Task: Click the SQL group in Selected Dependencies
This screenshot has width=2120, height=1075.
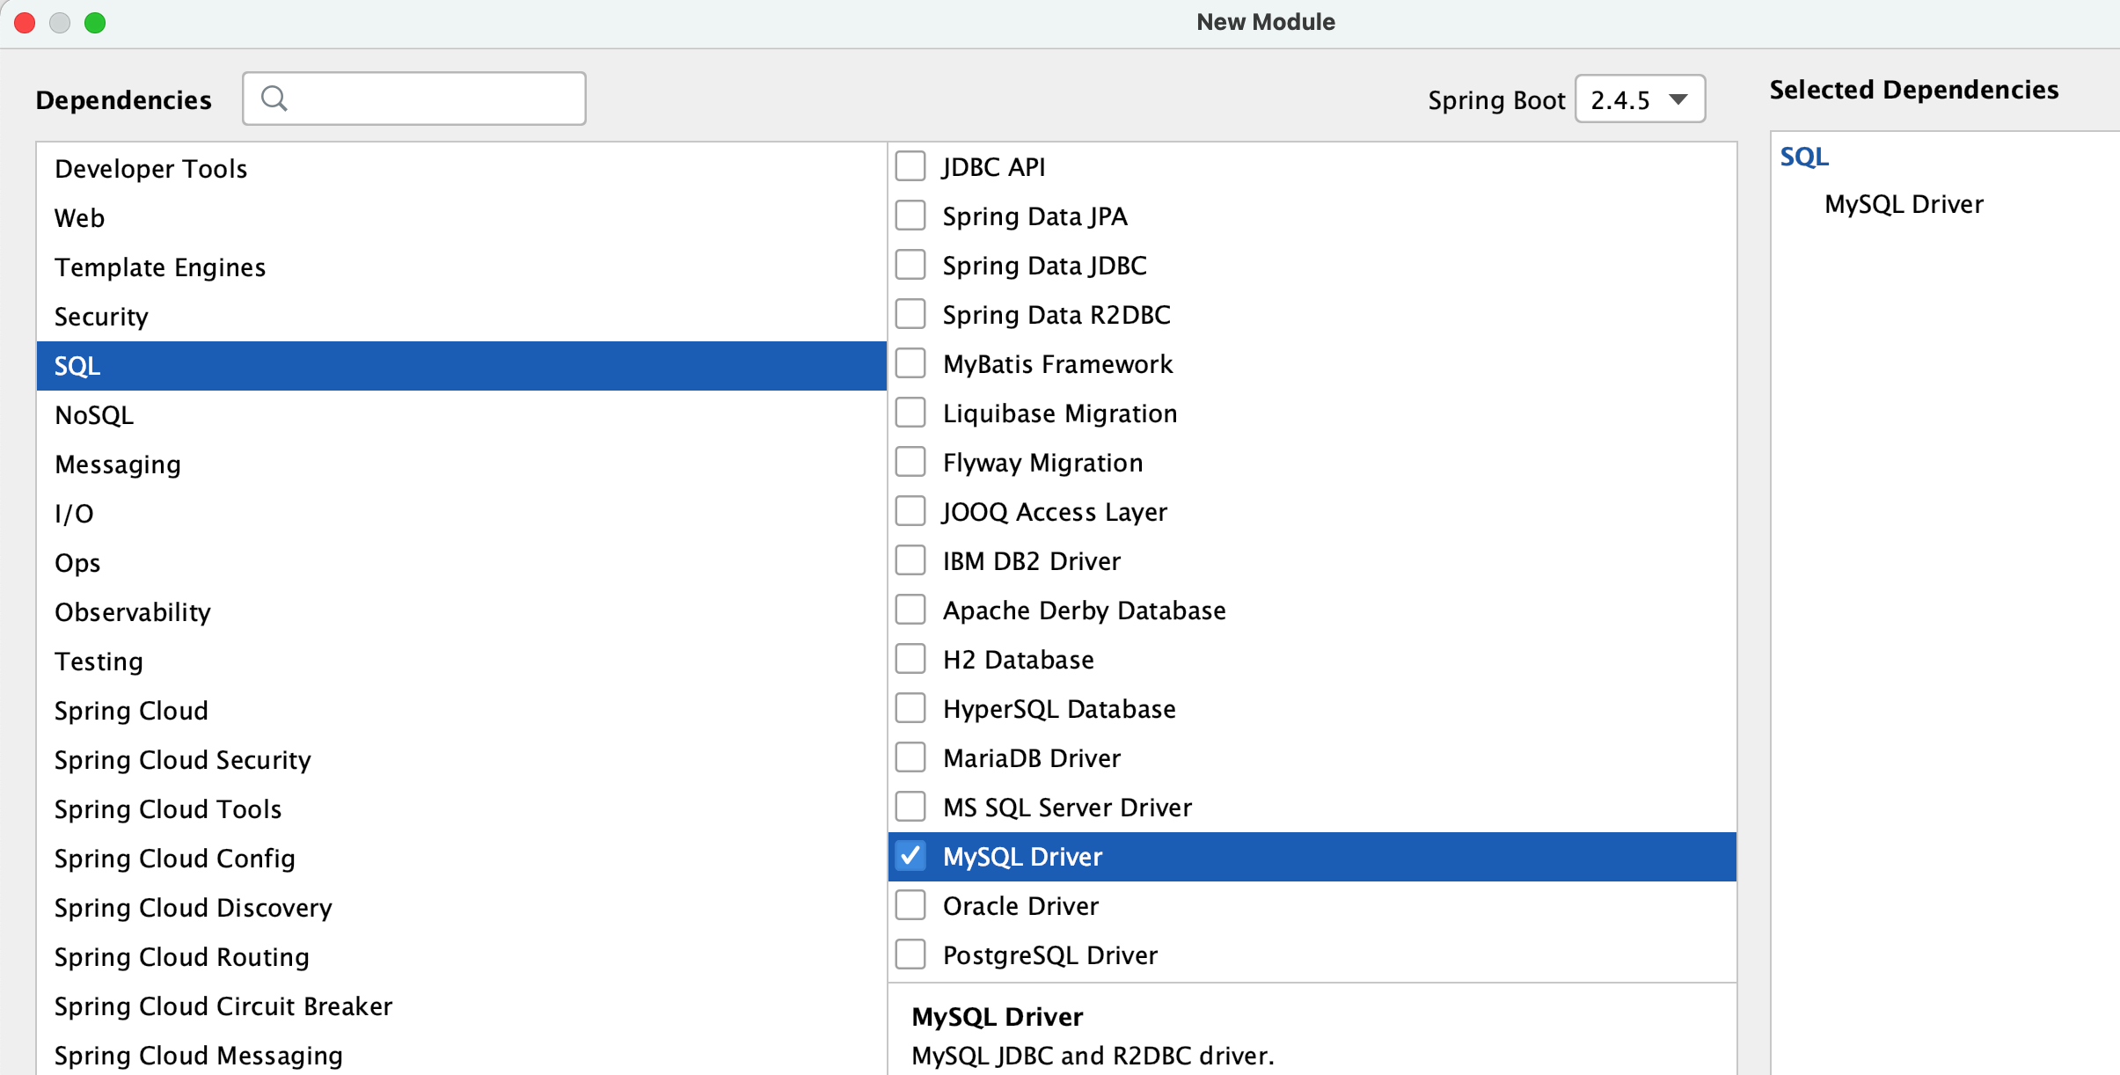Action: 1804,157
